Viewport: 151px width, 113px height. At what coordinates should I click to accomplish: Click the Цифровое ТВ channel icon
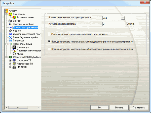[14, 61]
